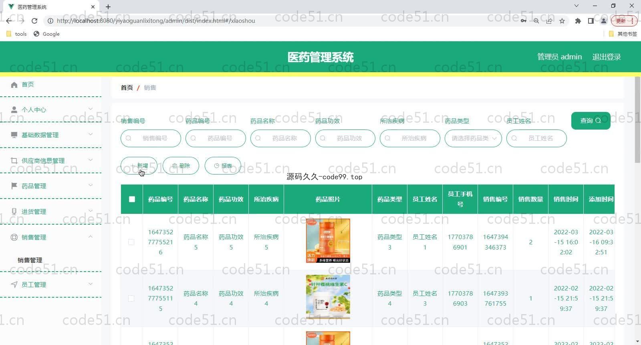Check the row for 药品名称 5
Viewport: 641px width, 345px height.
pos(131,242)
